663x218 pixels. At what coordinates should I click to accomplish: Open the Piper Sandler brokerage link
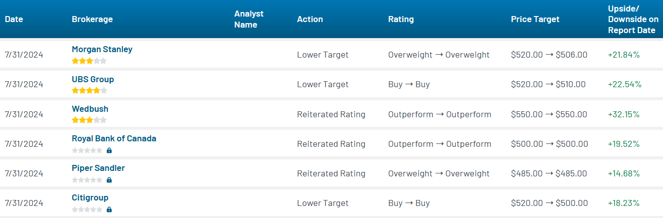pos(98,168)
